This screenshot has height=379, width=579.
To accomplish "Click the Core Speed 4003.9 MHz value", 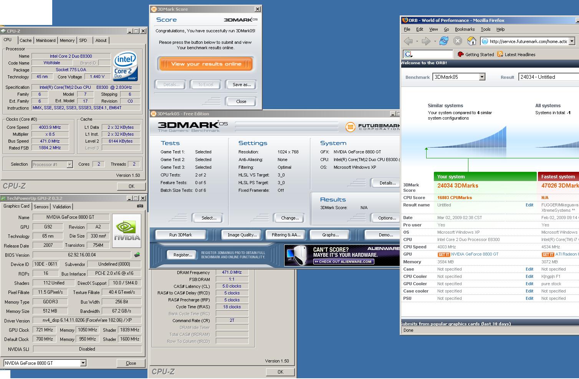I will click(50, 127).
